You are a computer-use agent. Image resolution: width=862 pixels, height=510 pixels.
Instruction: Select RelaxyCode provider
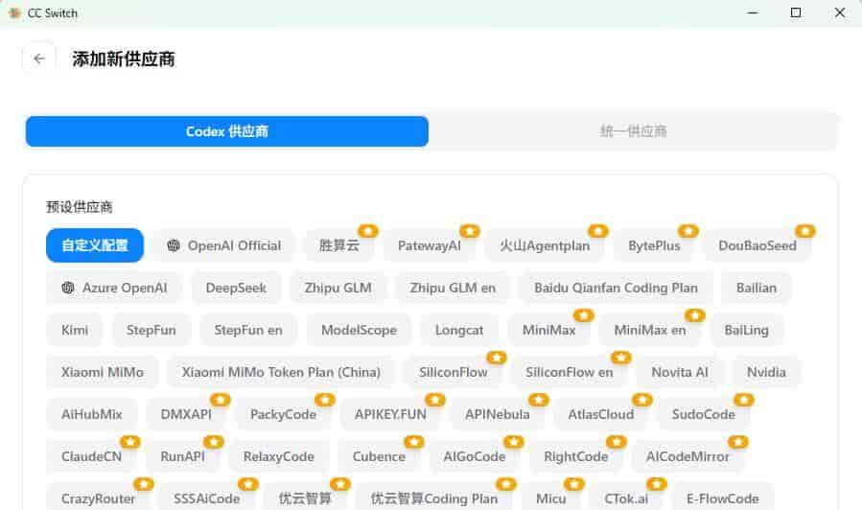(279, 456)
